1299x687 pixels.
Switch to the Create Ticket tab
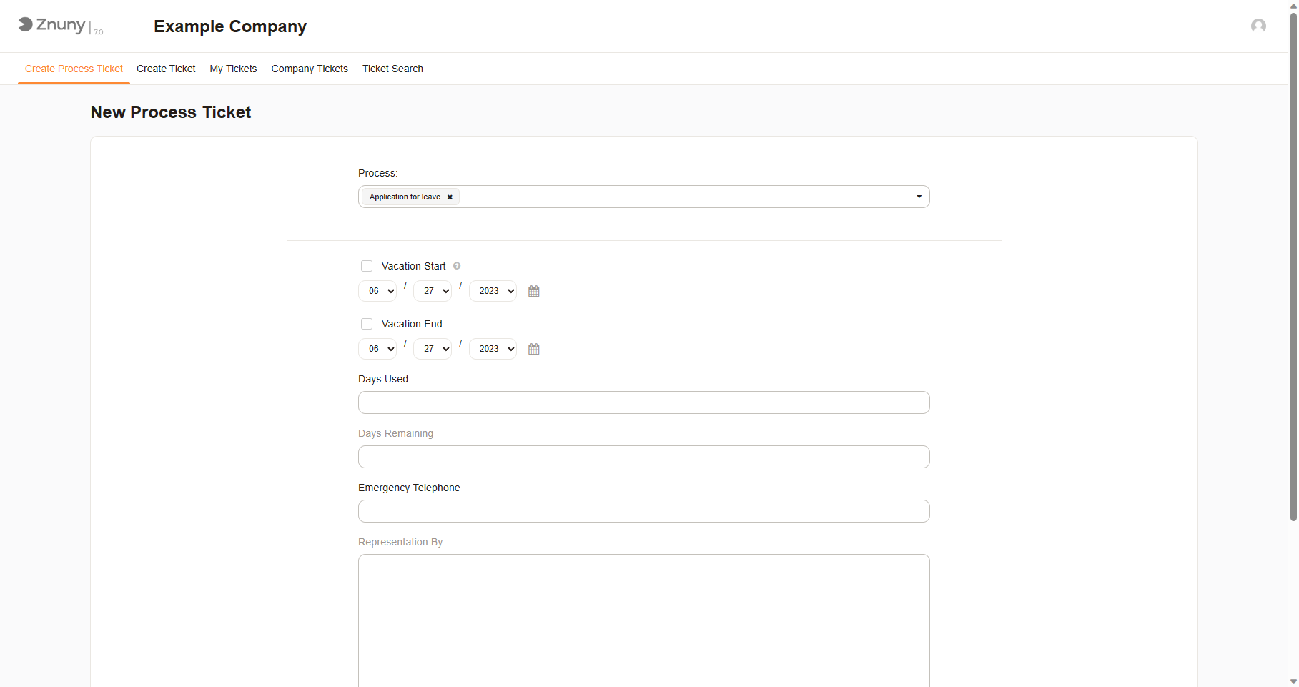click(166, 69)
